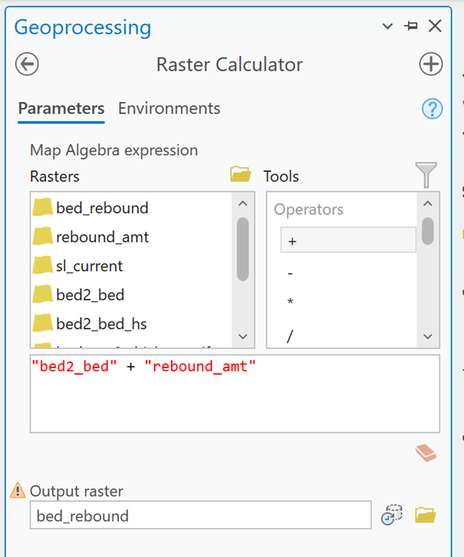Screen dimensions: 464x557
Task: Choose the + operator
Action: 348,240
